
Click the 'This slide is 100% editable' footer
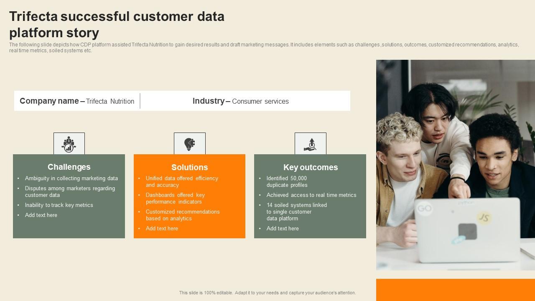tap(267, 293)
